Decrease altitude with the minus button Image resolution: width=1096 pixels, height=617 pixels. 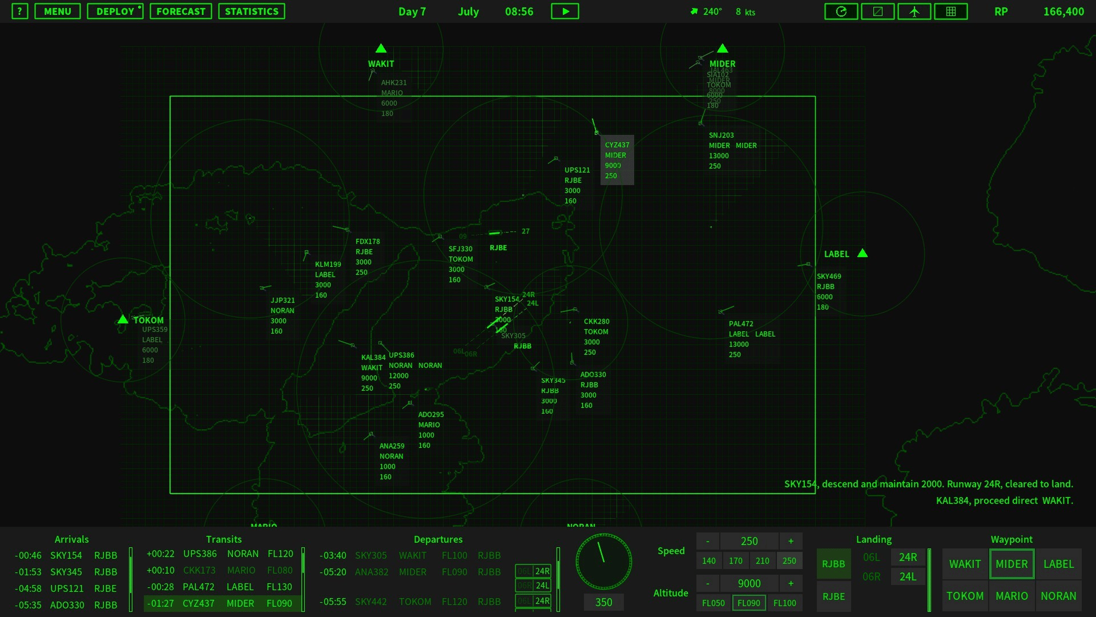click(x=707, y=583)
